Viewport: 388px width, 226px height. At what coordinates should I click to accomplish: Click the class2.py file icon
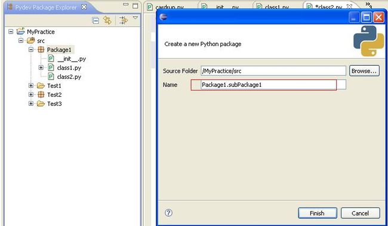pyautogui.click(x=51, y=77)
